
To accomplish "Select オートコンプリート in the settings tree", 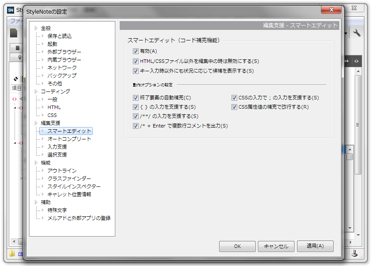I will click(x=69, y=139).
